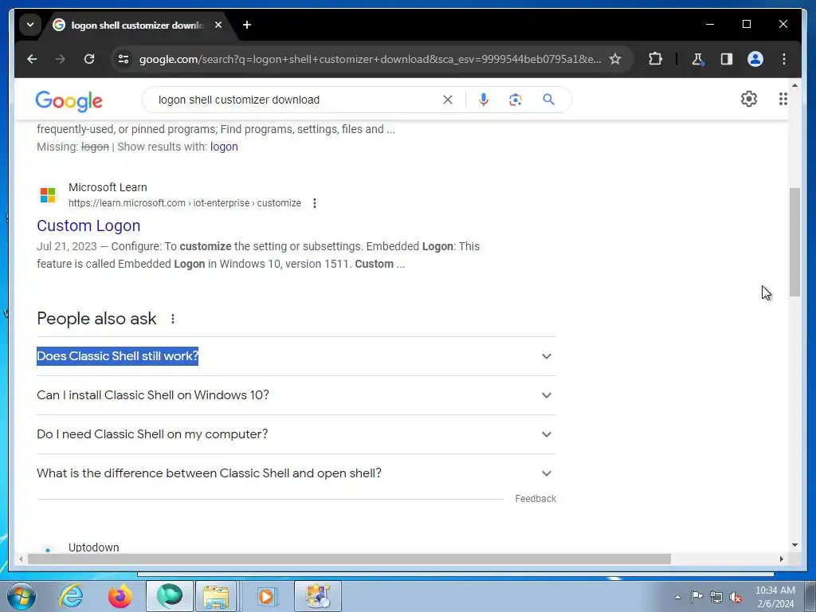The width and height of the screenshot is (816, 612).
Task: Open People also ask options menu
Action: click(173, 319)
